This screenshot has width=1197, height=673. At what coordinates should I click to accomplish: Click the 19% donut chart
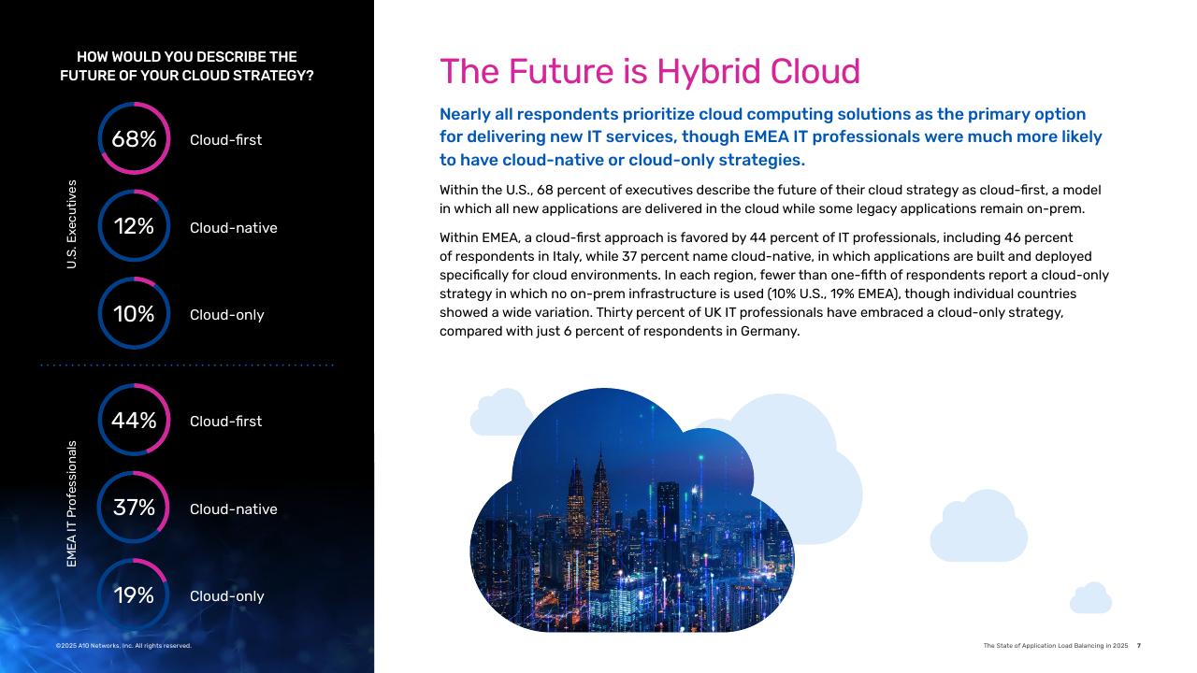tap(134, 595)
